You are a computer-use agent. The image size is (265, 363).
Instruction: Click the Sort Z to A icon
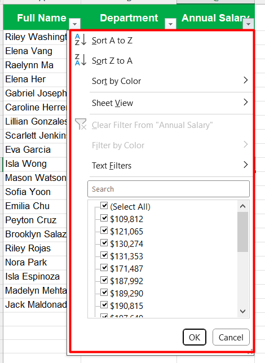coord(81,60)
